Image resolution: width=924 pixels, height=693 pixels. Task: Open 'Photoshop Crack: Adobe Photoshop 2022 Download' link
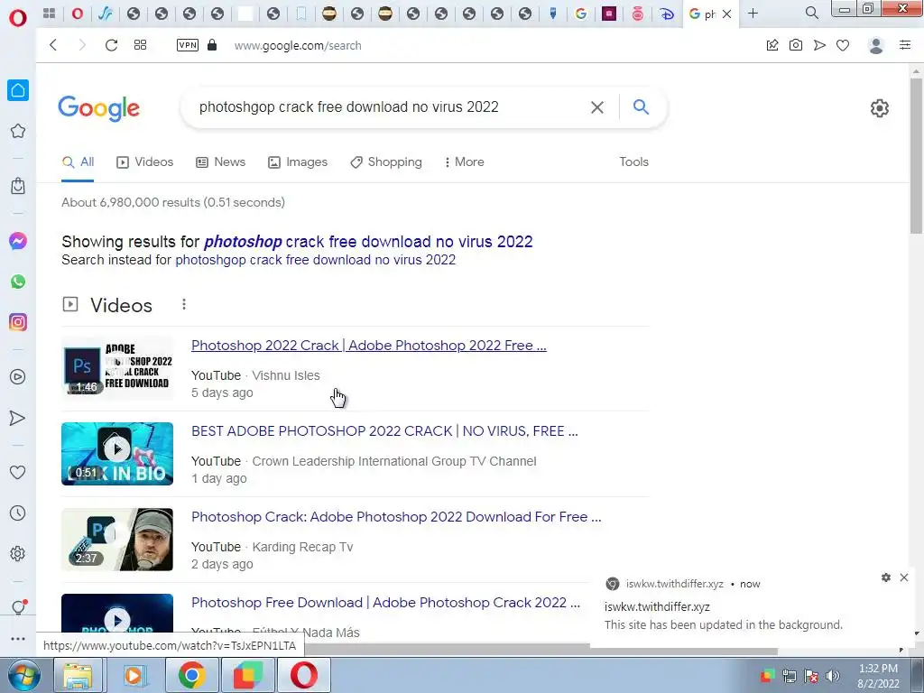(x=396, y=517)
